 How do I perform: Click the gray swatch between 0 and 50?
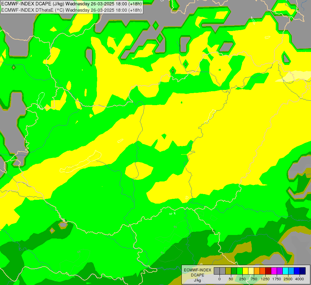(x=223, y=271)
